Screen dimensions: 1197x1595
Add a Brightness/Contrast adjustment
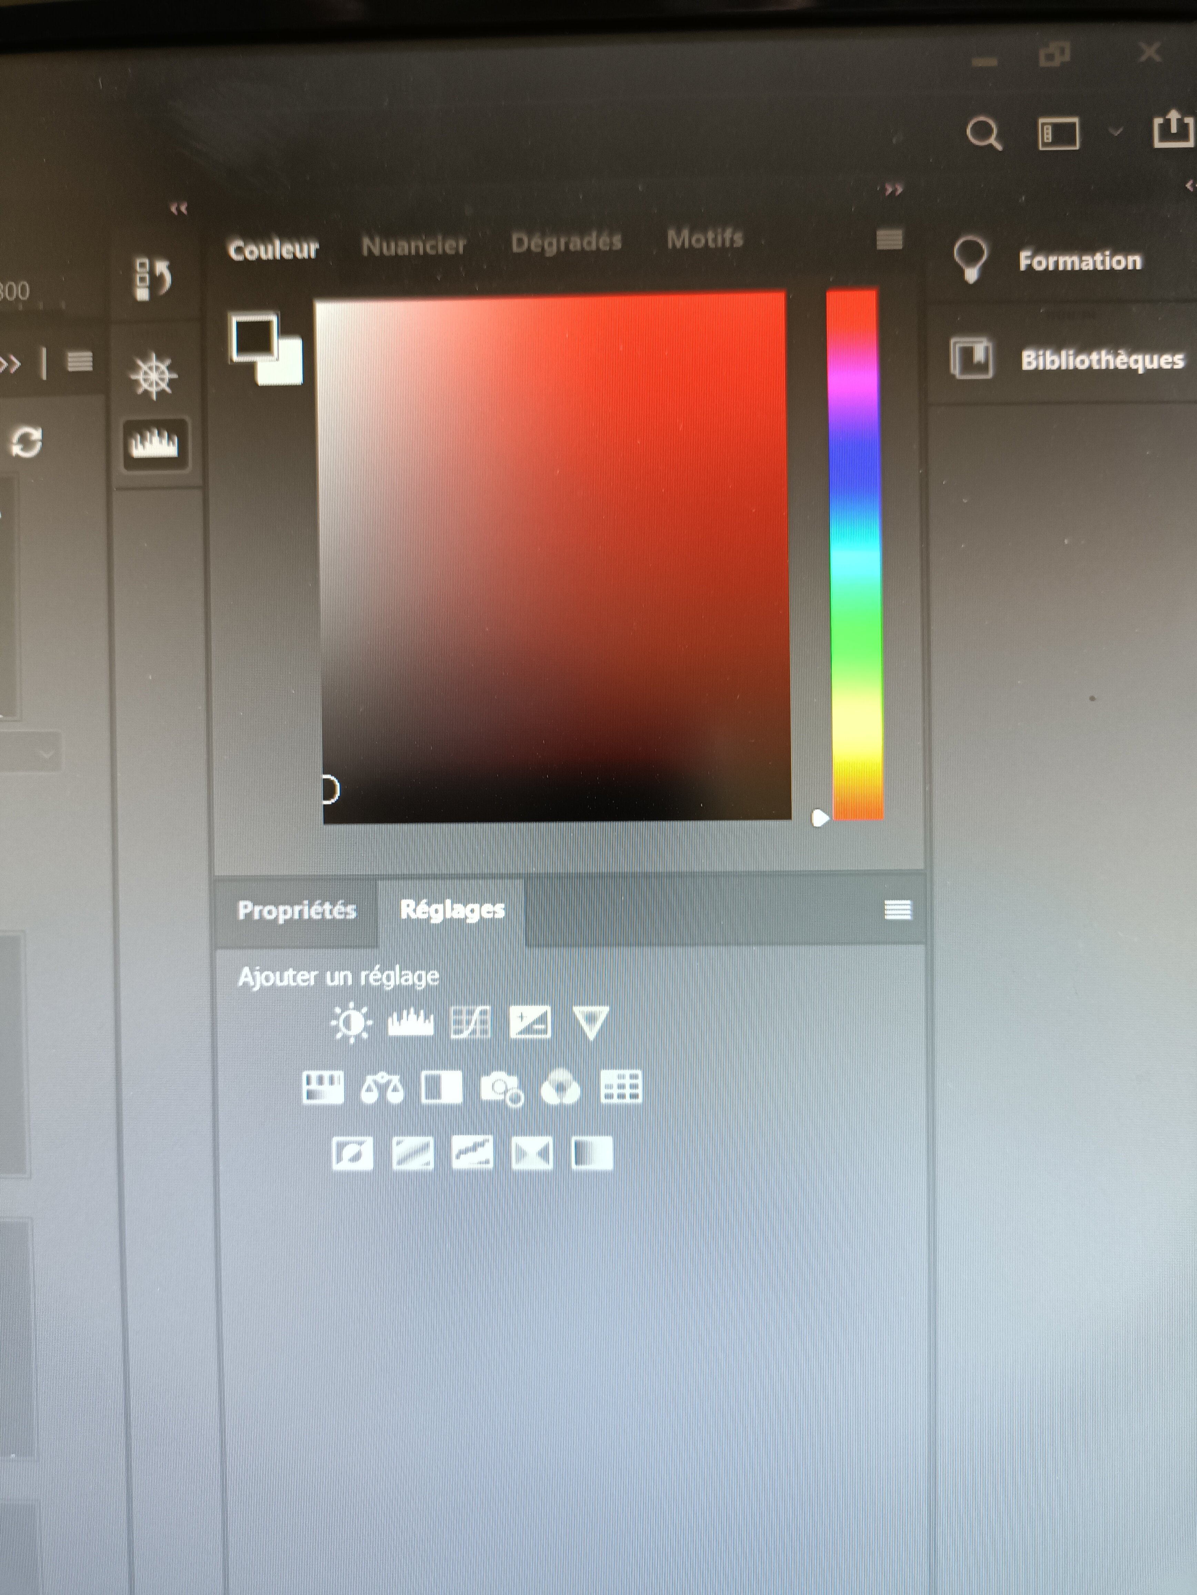pos(351,1022)
